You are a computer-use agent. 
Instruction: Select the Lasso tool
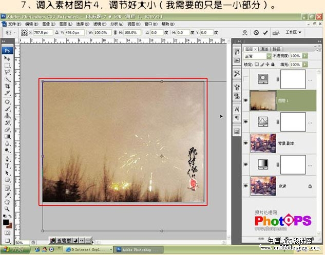7,72
